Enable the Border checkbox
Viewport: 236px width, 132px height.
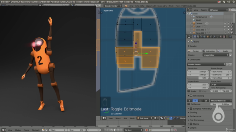click(x=189, y=91)
